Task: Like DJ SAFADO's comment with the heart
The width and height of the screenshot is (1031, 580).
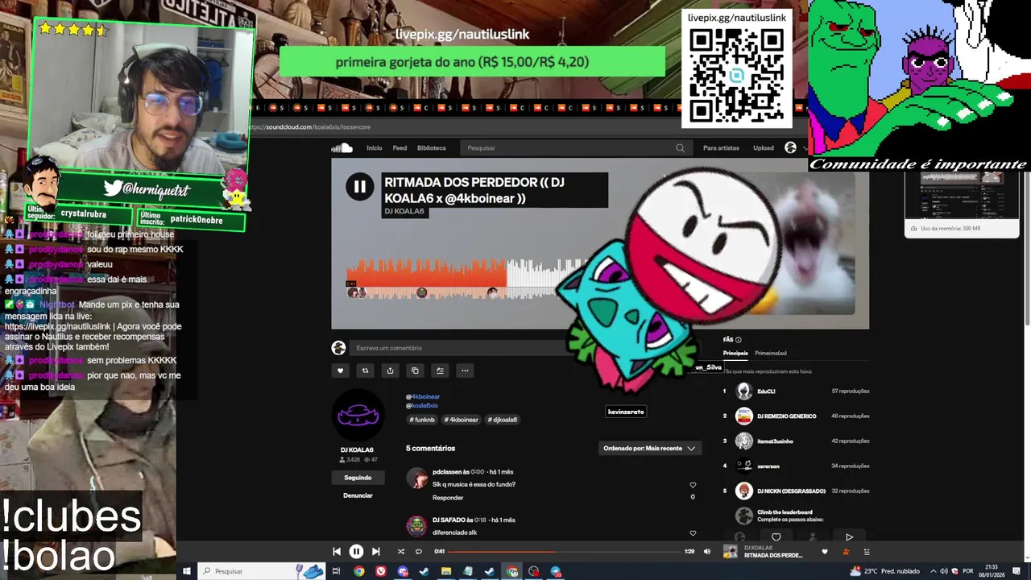Action: tap(693, 533)
